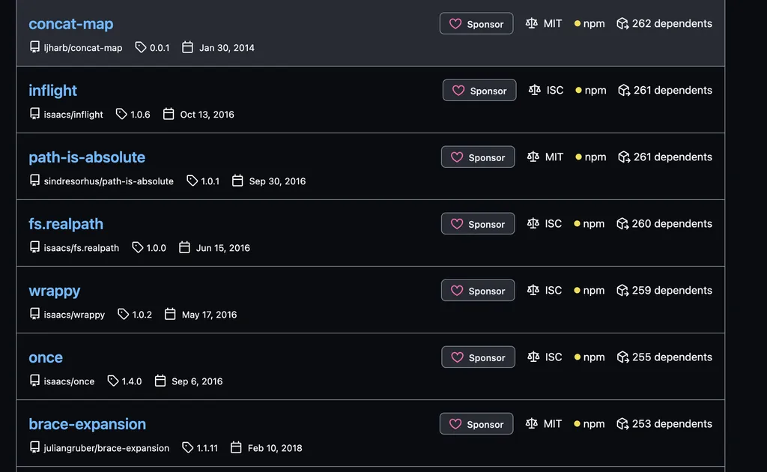View 262 dependents of concat-map

(672, 23)
